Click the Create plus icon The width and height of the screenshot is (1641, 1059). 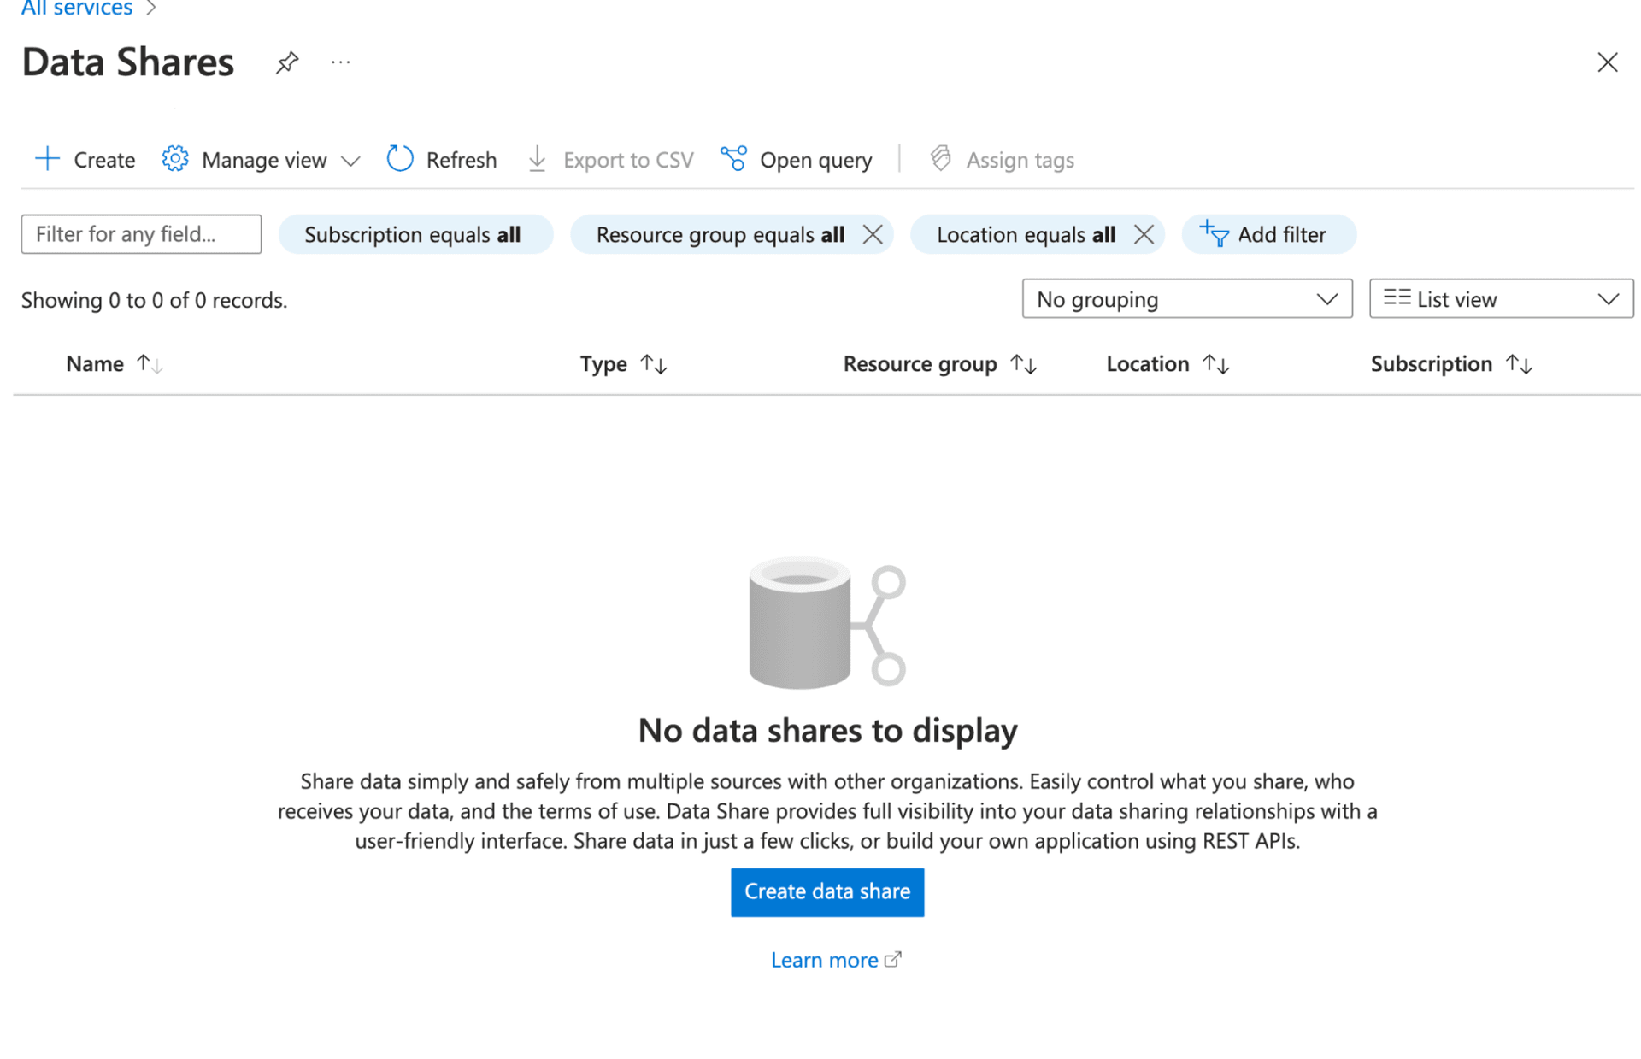[48, 159]
